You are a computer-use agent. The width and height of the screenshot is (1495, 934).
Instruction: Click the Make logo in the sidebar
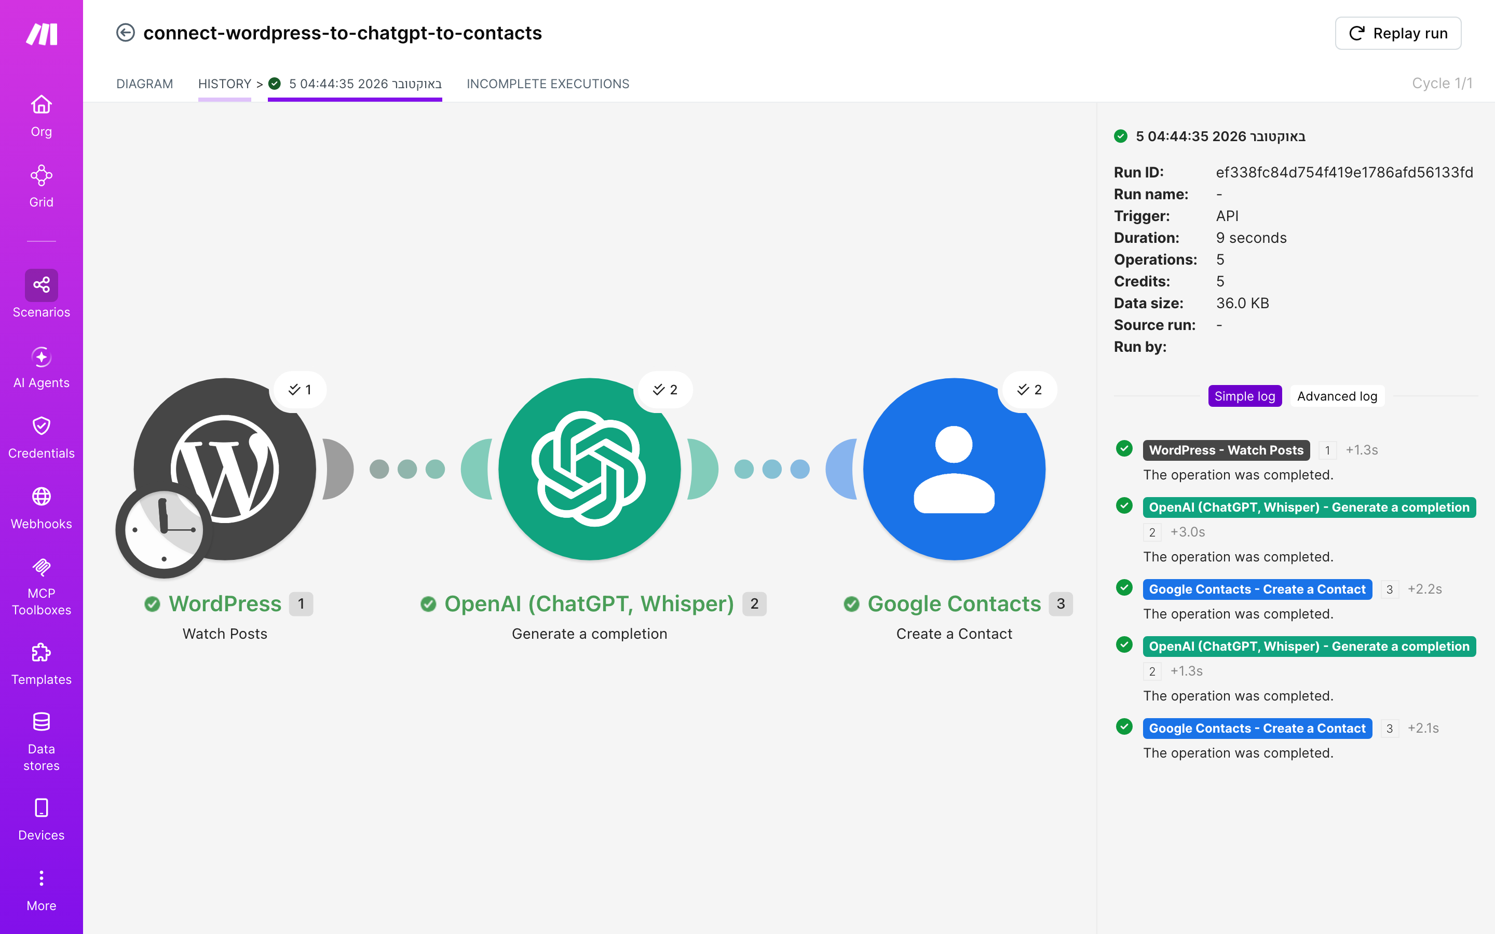[42, 34]
